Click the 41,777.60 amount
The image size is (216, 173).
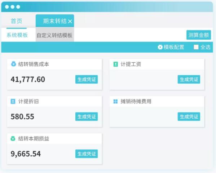coord(28,80)
